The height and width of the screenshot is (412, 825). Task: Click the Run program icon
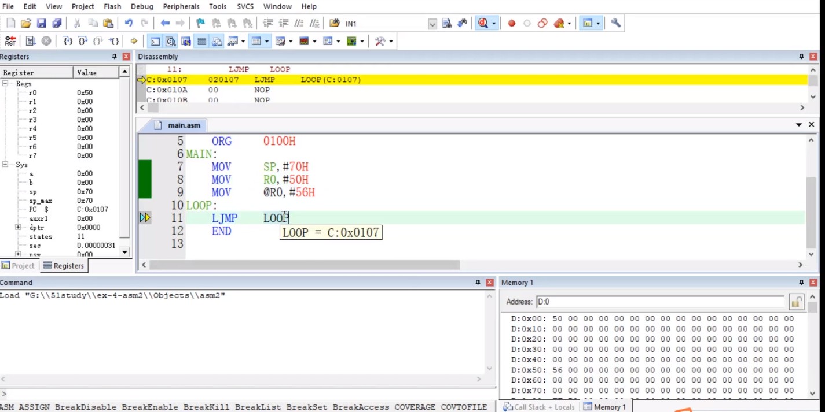point(31,41)
